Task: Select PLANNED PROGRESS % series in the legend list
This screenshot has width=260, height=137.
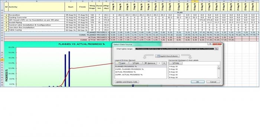Action: pyautogui.click(x=141, y=66)
